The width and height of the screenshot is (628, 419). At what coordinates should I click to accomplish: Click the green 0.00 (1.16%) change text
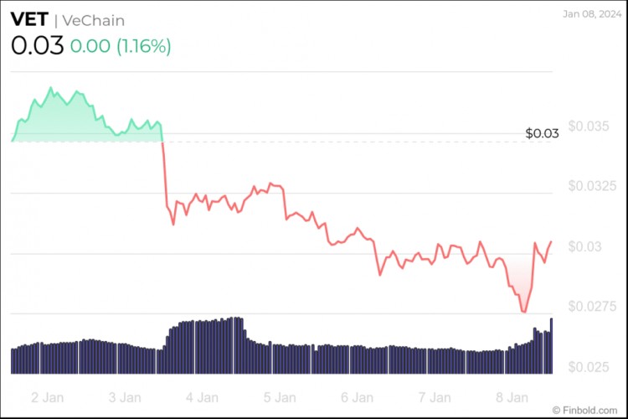click(120, 47)
